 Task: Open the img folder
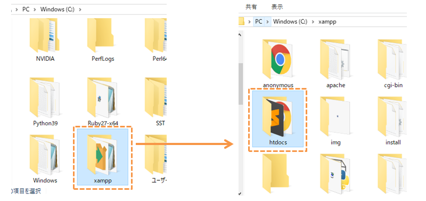[335, 121]
